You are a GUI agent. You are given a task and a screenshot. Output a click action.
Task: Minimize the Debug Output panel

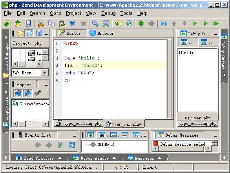point(215,34)
